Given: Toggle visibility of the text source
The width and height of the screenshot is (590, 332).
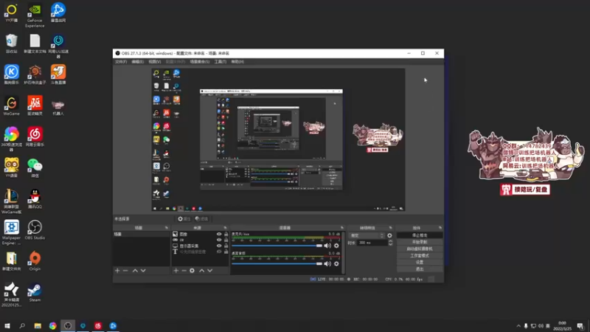Looking at the screenshot, I should 219,252.
